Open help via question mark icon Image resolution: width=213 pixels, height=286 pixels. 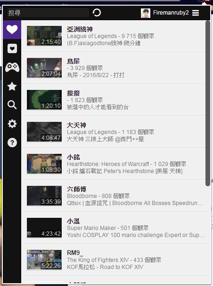12,143
